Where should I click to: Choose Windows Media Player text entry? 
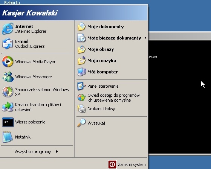point(35,62)
